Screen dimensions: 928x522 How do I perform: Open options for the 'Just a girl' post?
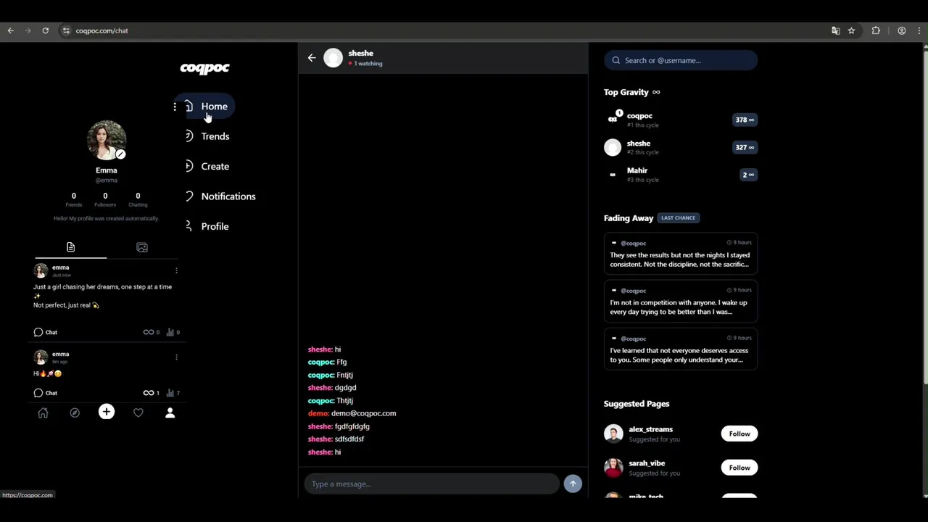tap(176, 270)
